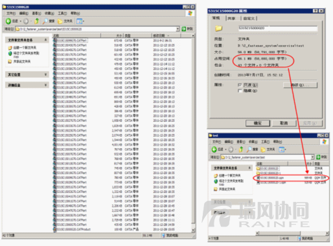Screen dimensions: 333x246
Task: Click the 确定 button in properties dialog
Action: (258, 123)
